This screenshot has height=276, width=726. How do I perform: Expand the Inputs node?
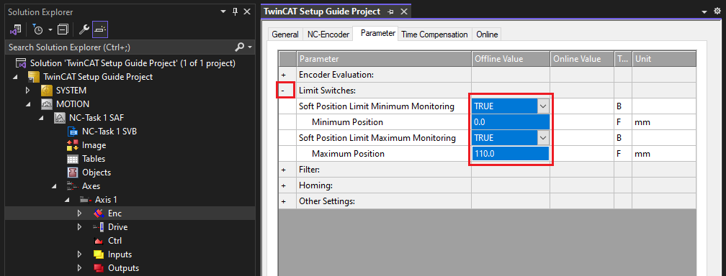point(80,254)
